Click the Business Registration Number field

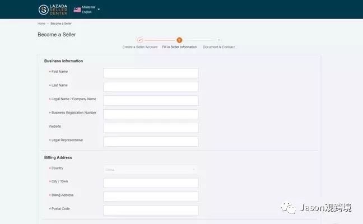tap(151, 114)
